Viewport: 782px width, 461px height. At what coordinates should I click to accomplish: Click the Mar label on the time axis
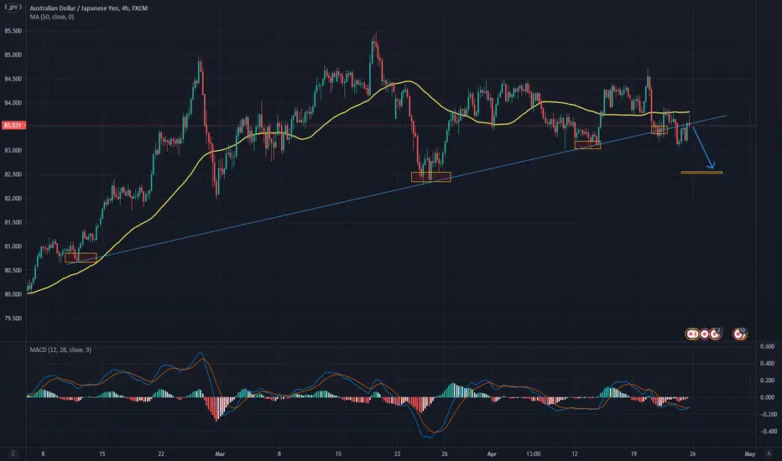click(x=220, y=454)
